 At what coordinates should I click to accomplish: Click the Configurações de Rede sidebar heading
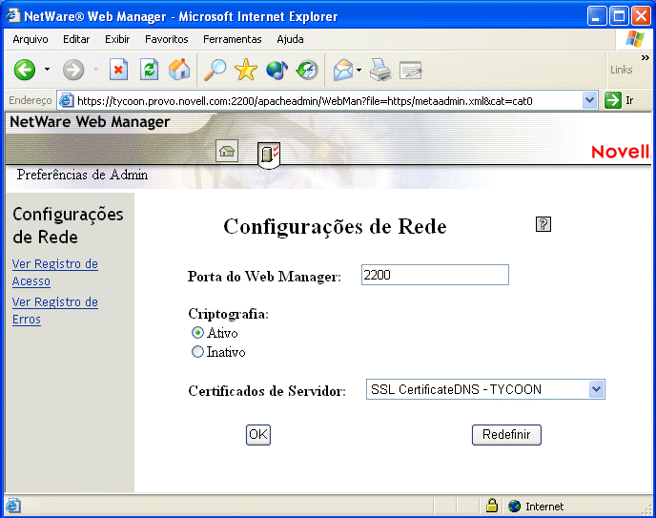[x=68, y=225]
